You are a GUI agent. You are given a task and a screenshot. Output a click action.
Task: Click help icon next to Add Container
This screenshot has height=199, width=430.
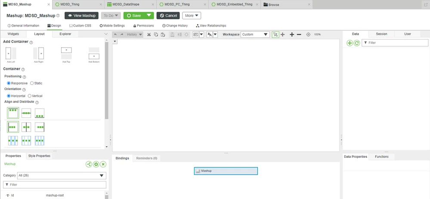click(x=31, y=42)
